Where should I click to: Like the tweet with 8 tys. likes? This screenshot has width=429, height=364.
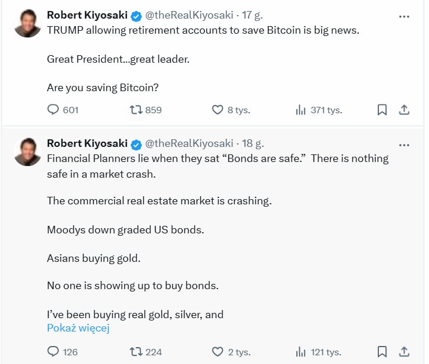pyautogui.click(x=218, y=110)
